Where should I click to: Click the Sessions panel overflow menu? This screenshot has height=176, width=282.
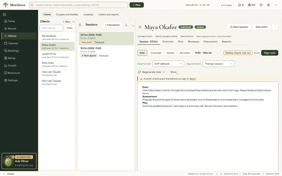tap(133, 25)
